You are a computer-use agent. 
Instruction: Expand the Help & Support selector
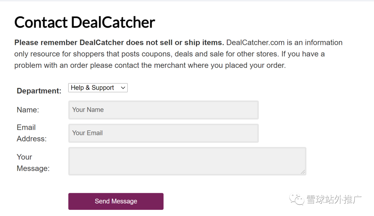point(98,88)
